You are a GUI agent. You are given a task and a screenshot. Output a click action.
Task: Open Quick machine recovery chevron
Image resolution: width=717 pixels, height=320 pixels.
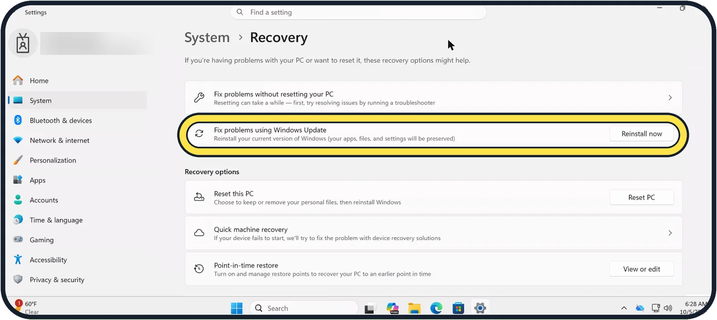[x=670, y=233]
